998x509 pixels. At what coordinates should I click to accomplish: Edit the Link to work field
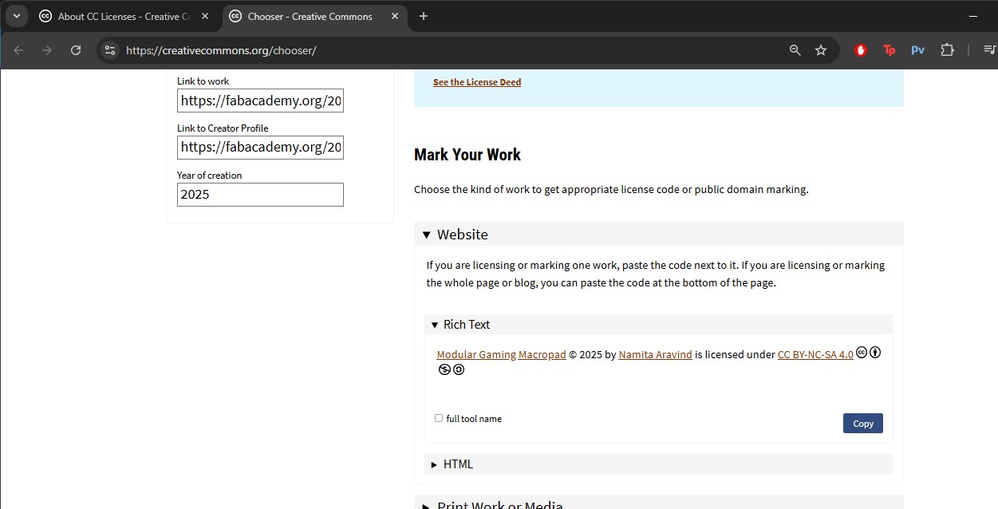click(x=260, y=101)
